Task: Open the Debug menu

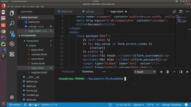Action: point(32,7)
